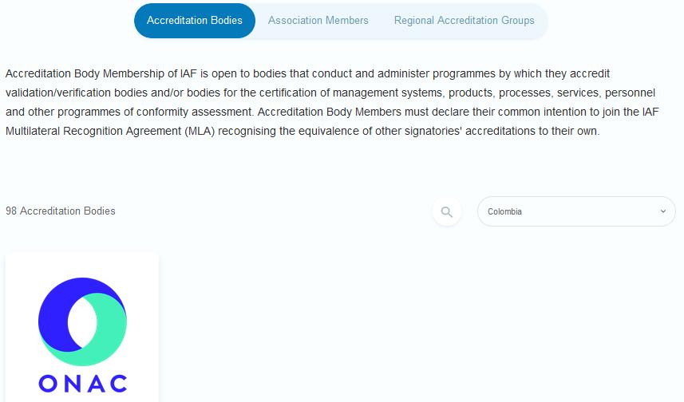
Task: Expand the Colombia country dropdown
Action: point(576,211)
